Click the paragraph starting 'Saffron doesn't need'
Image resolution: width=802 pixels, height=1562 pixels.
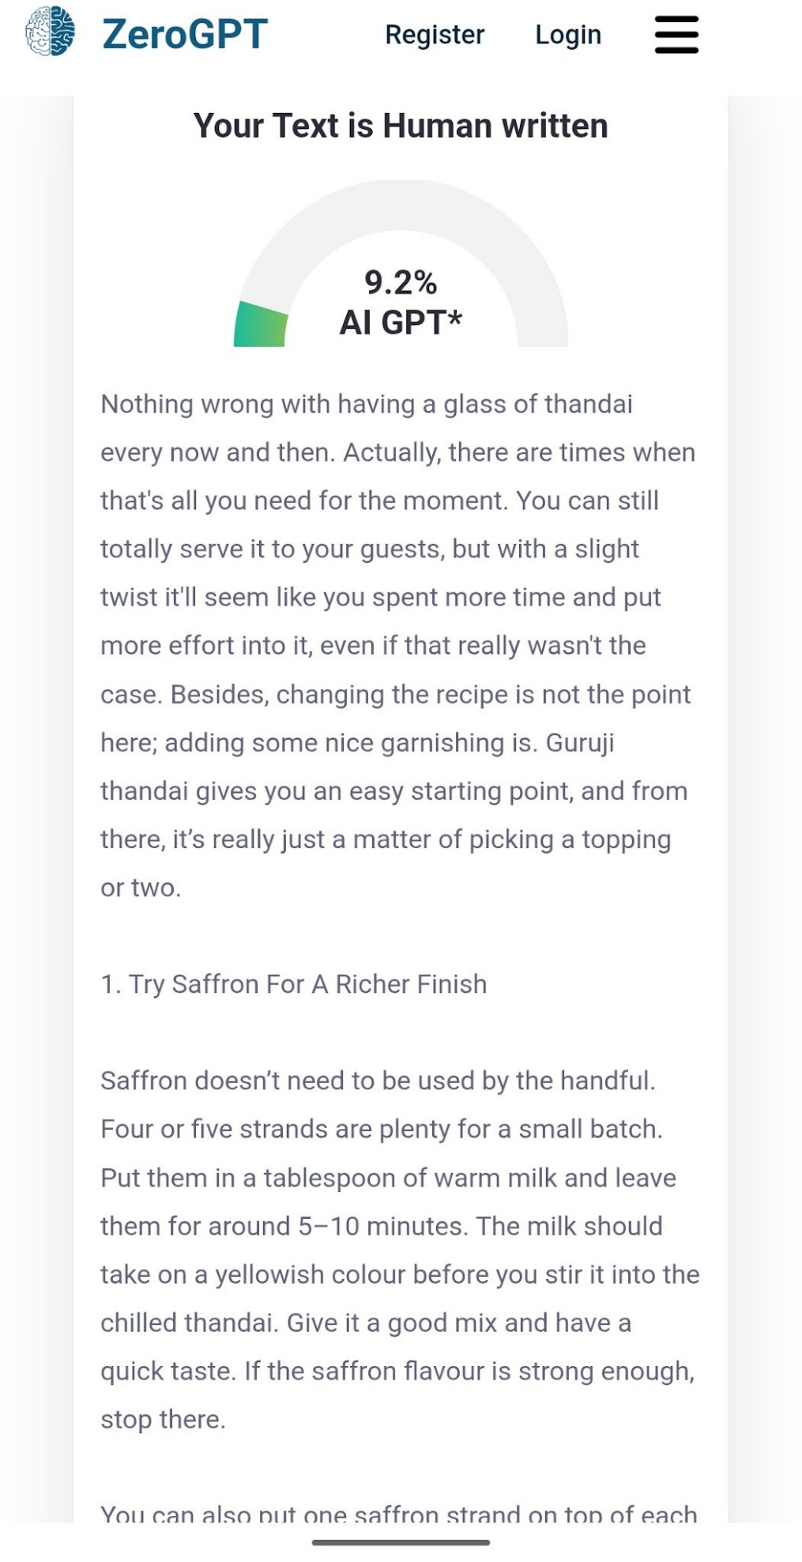(x=400, y=1249)
